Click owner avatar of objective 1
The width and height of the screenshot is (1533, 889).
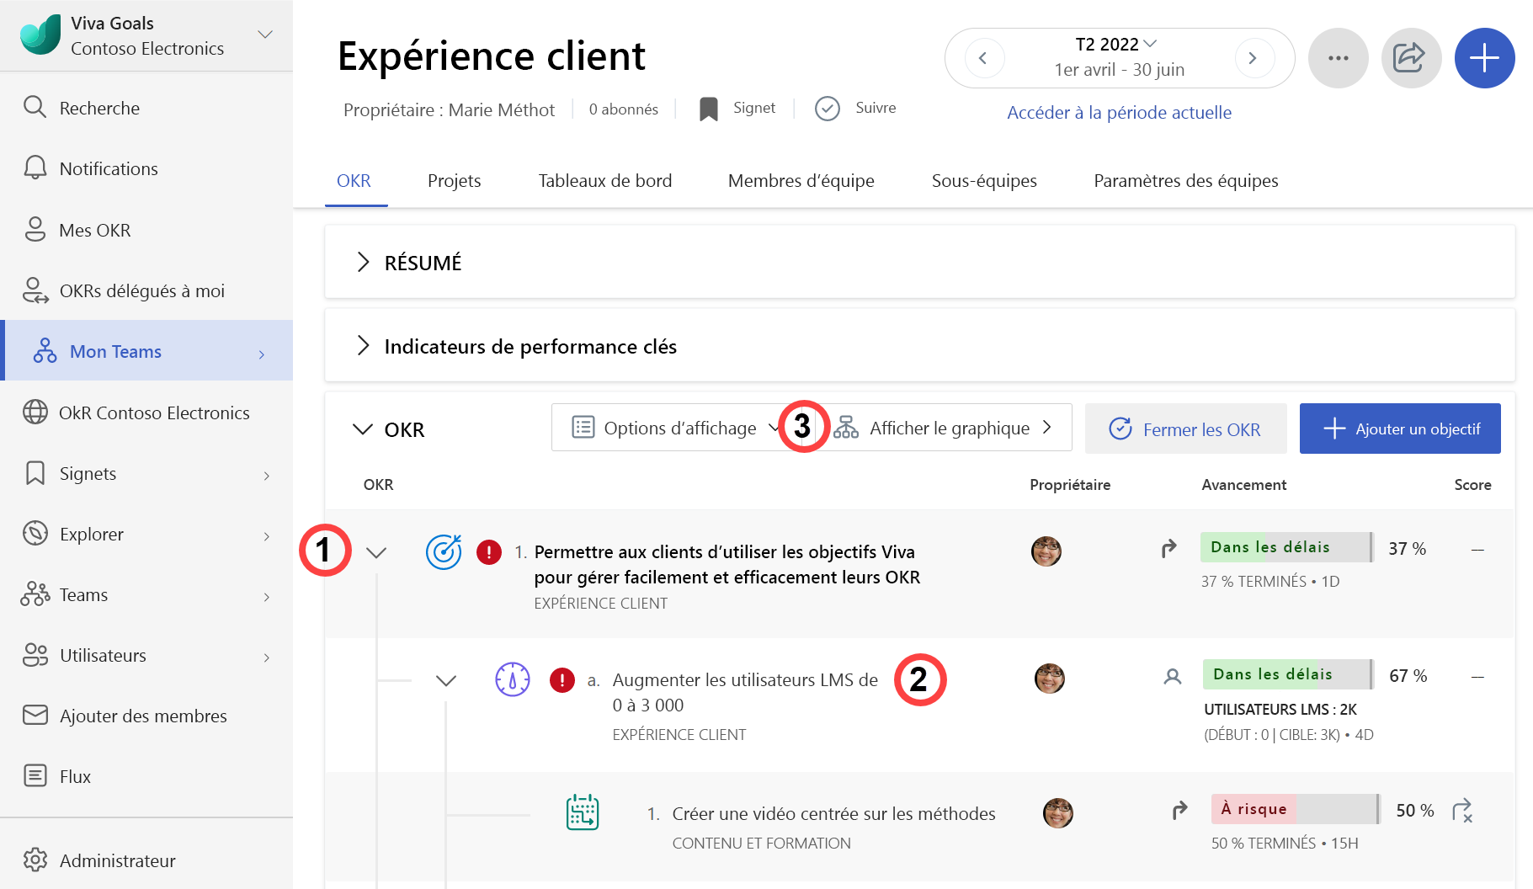pos(1046,551)
